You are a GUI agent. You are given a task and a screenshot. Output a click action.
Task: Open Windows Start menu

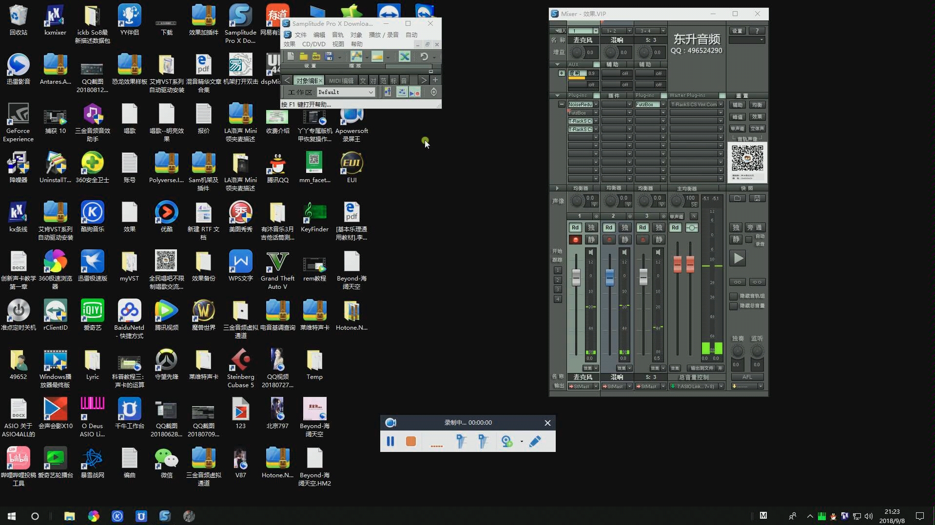(x=12, y=516)
